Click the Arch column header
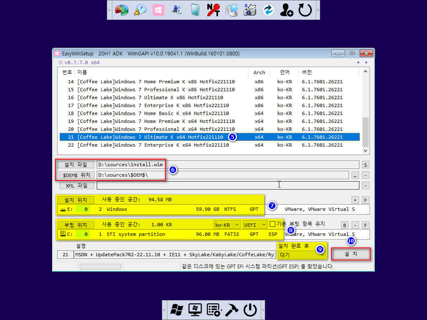427x320 pixels. (259, 72)
